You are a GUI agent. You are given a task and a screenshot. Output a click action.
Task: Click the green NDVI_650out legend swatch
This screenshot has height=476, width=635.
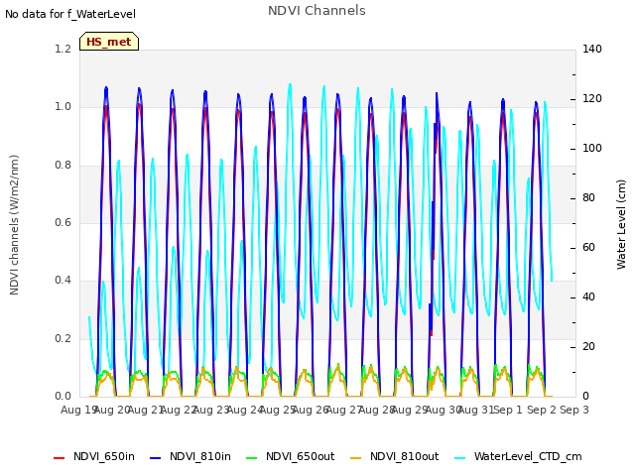[x=251, y=458]
